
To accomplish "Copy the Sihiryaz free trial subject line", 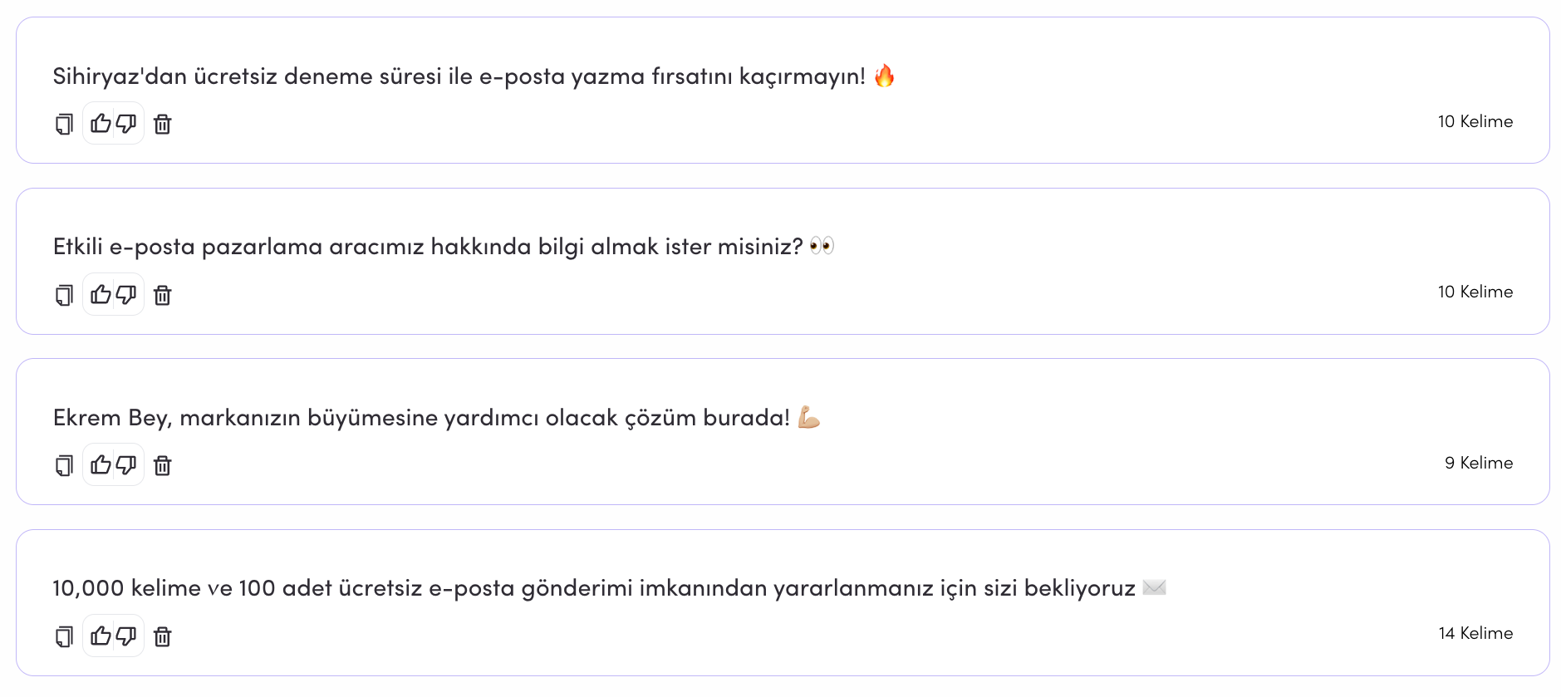I will coord(64,124).
